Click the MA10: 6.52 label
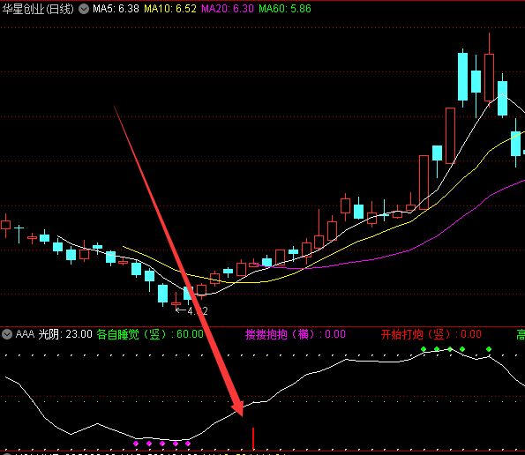Viewport: 525px width, 455px height. coord(170,9)
